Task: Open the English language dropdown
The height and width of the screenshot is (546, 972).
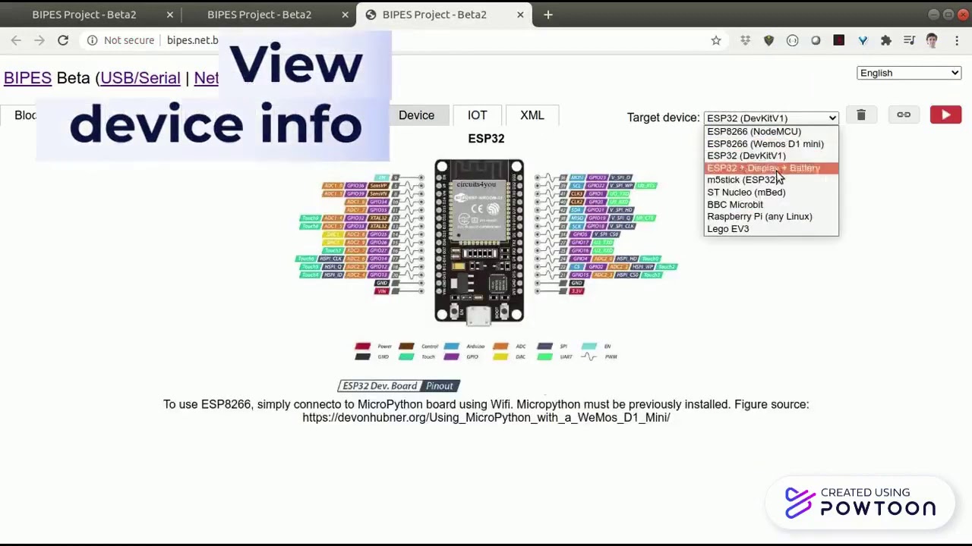Action: coord(909,73)
